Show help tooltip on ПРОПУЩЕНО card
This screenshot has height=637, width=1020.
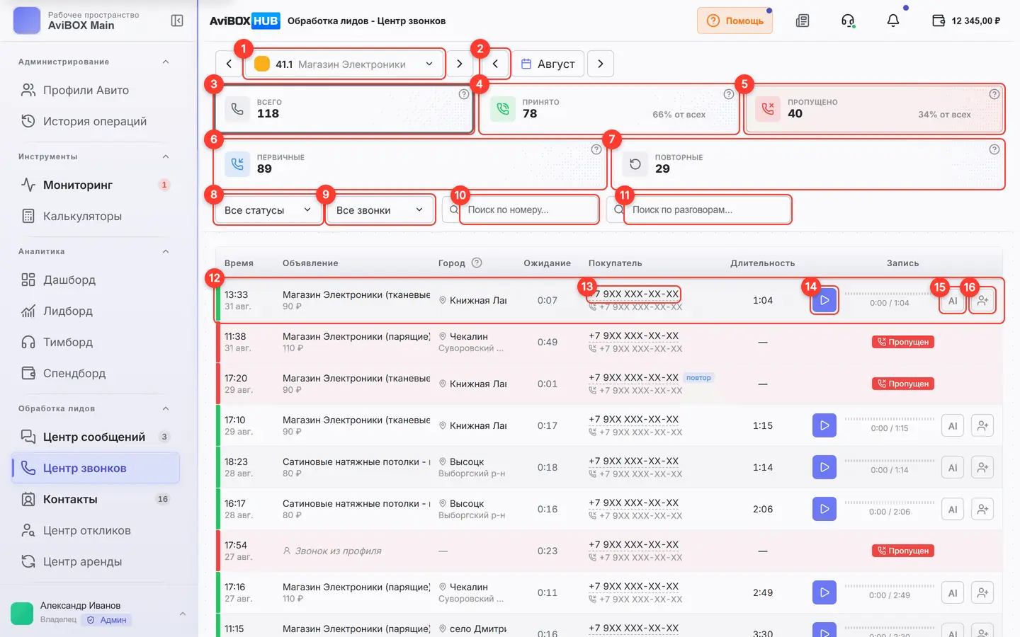[x=994, y=94]
